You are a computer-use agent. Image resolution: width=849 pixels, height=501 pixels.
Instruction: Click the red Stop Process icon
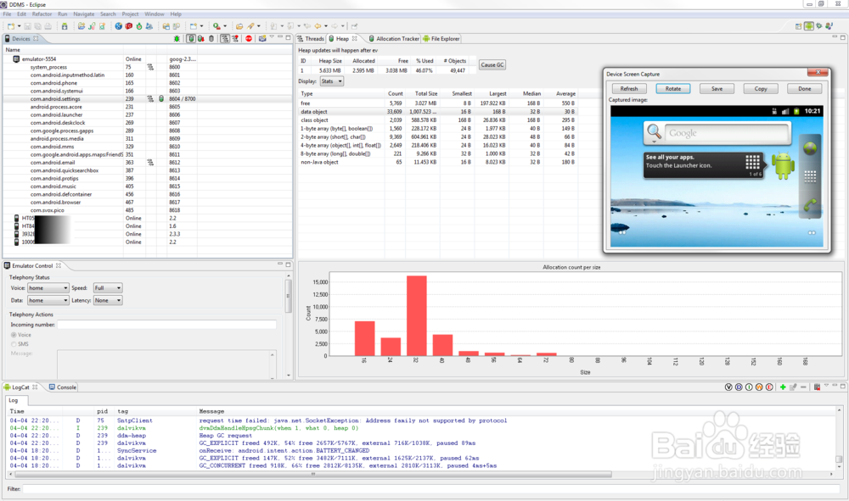coord(249,39)
